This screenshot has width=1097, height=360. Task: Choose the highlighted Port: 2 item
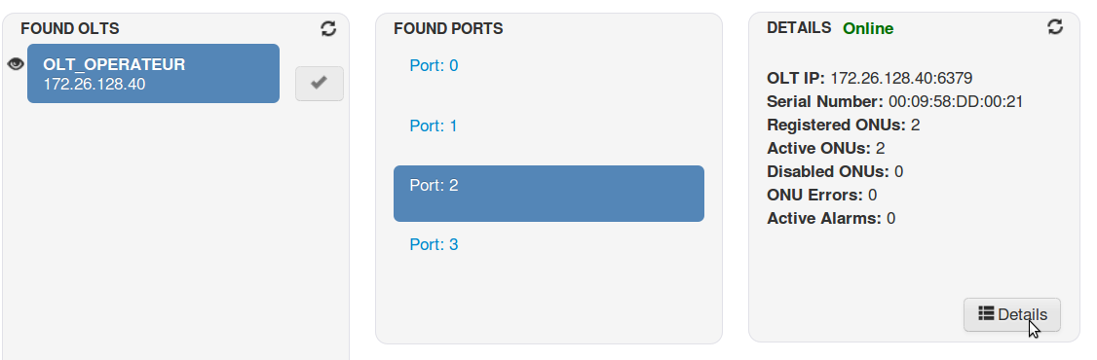tap(548, 194)
